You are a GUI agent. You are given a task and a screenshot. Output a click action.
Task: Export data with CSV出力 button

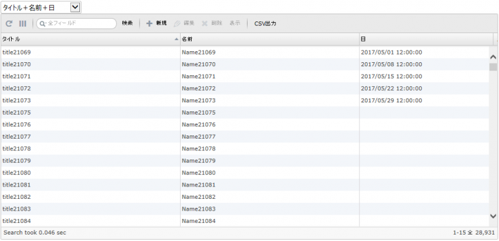click(x=265, y=23)
